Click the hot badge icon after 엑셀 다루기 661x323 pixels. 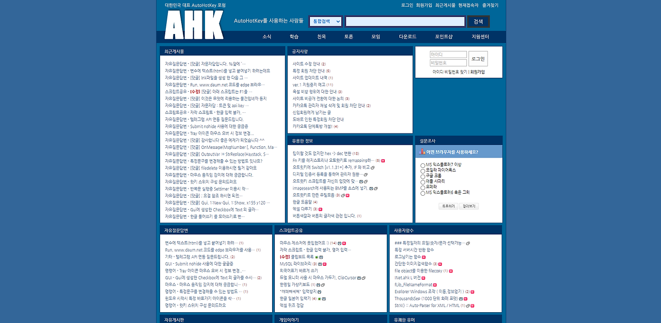click(x=320, y=209)
